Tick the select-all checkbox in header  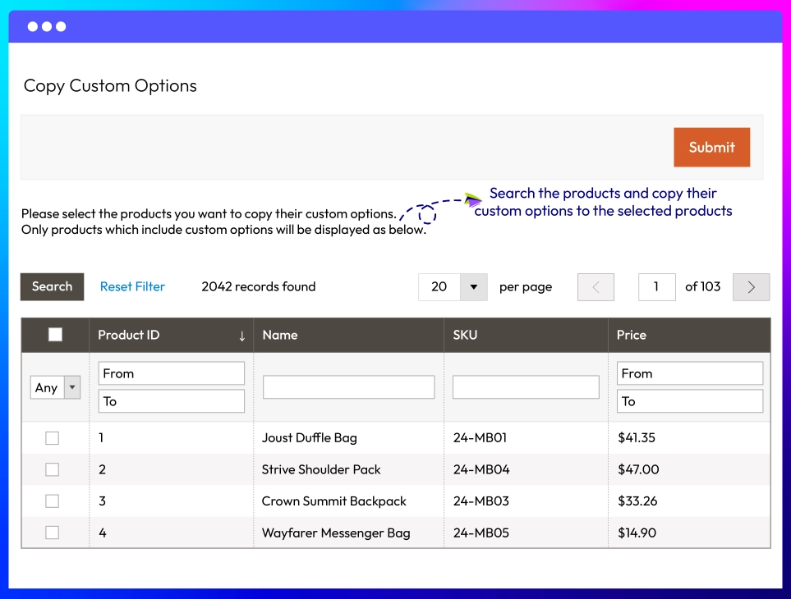click(x=55, y=335)
